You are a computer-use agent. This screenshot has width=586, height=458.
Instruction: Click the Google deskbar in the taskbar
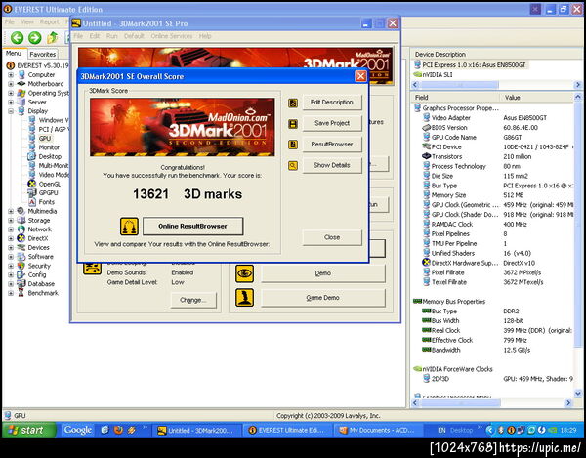[x=78, y=431]
